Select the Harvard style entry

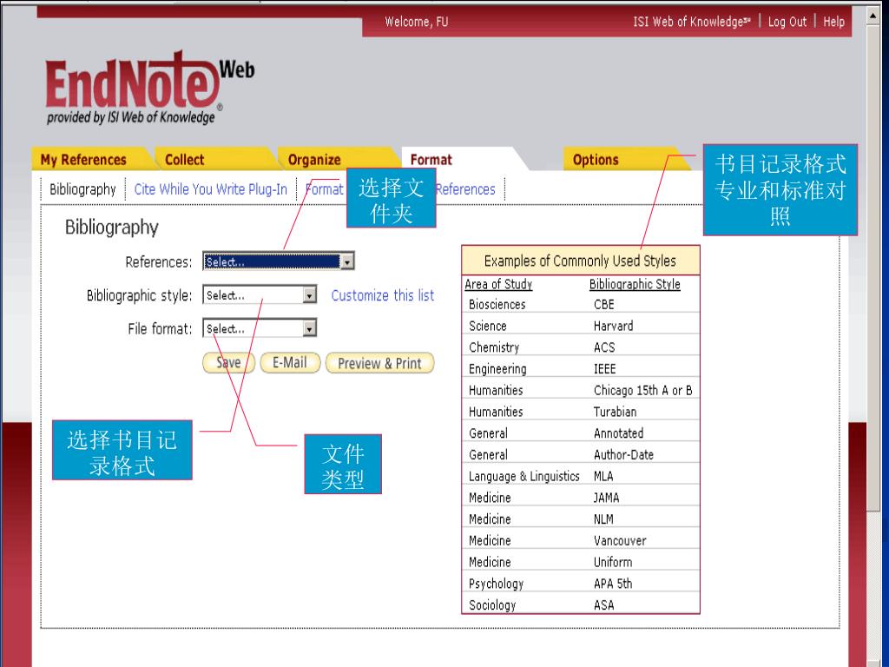pos(613,327)
